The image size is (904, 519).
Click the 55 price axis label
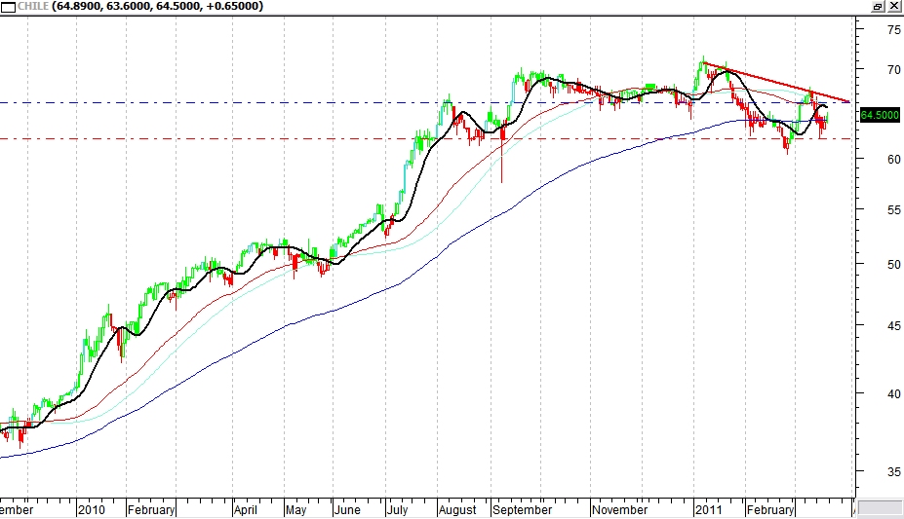tap(893, 210)
